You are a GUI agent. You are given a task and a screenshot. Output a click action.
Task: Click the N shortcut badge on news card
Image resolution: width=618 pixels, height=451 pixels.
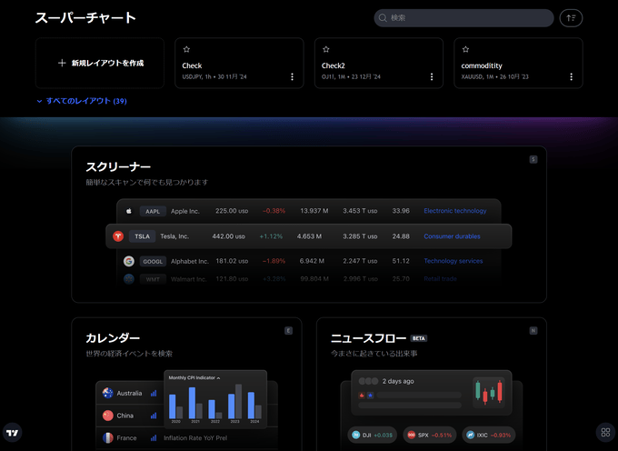click(x=533, y=331)
